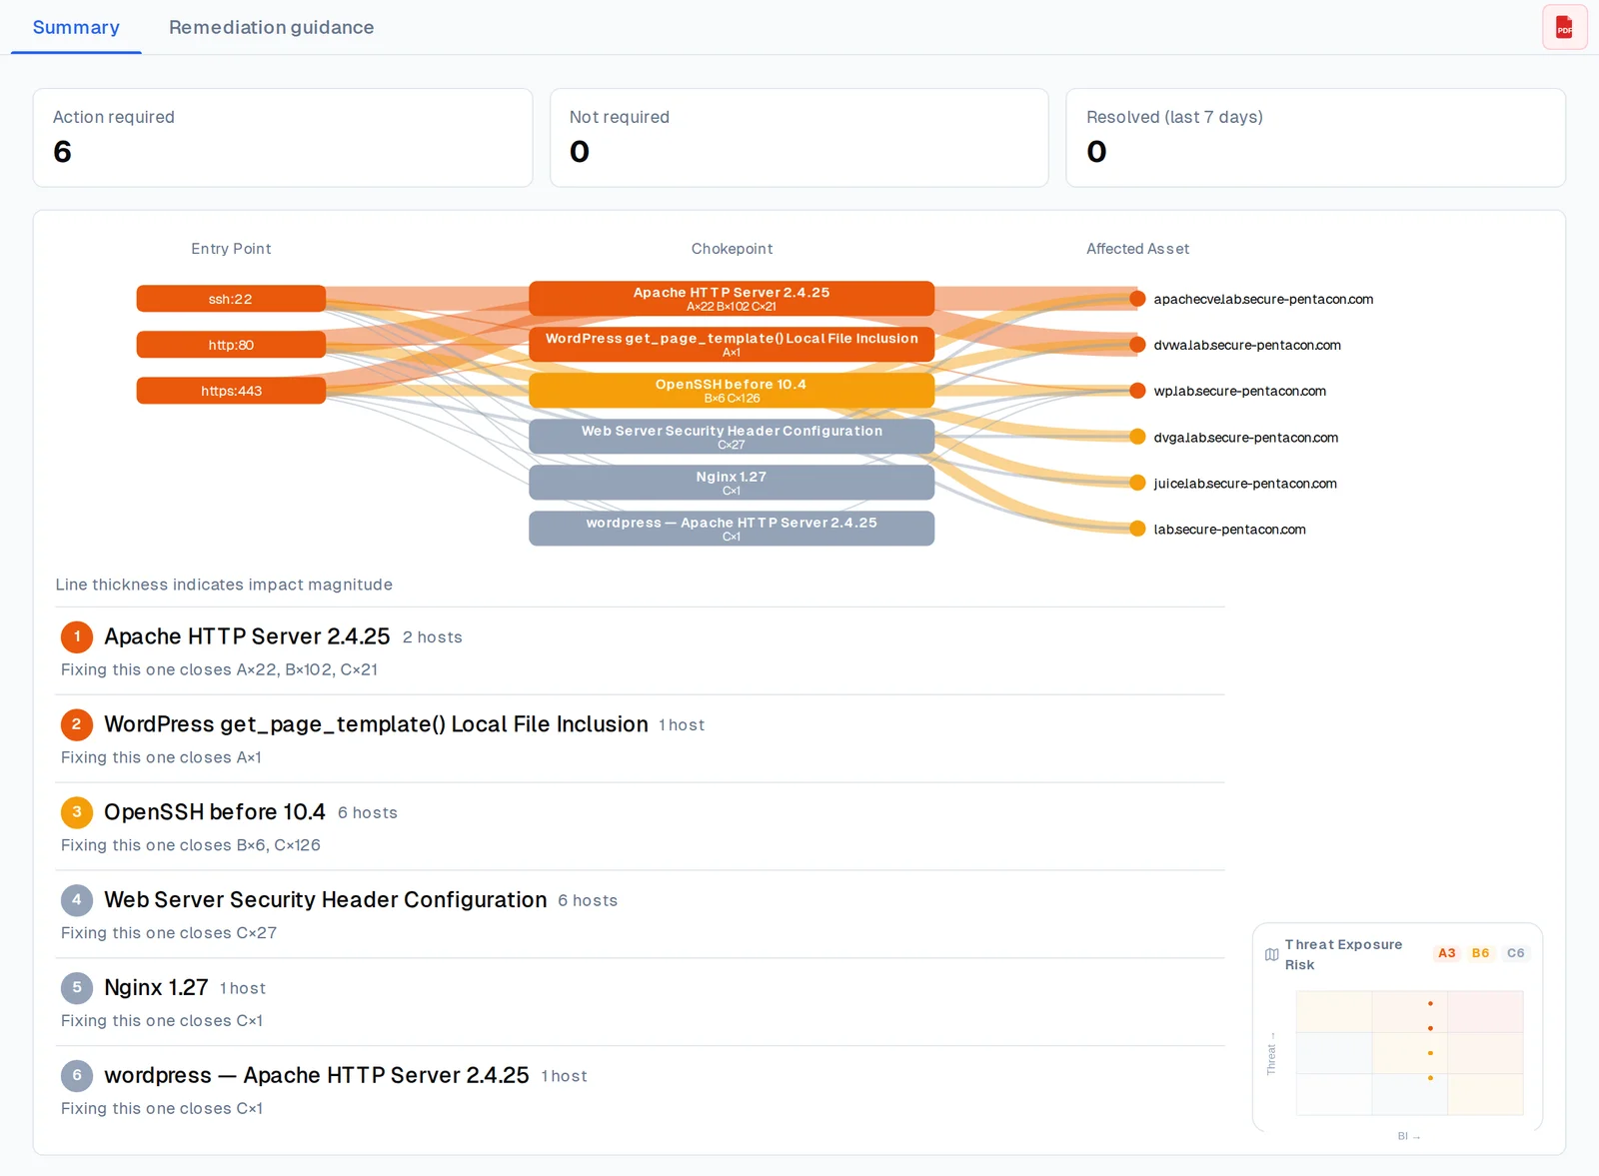Image resolution: width=1599 pixels, height=1176 pixels.
Task: Select Web Server Security Header Configuration node
Action: tap(732, 437)
